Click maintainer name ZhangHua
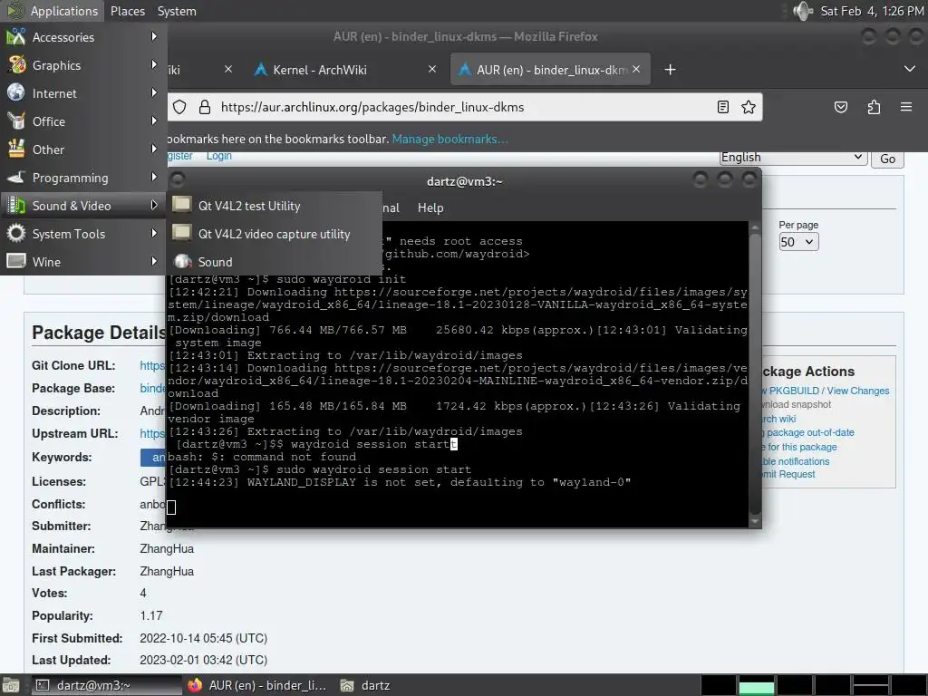This screenshot has width=928, height=696. coord(167,548)
